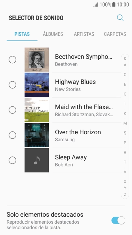Switch to the Artistas tab

(84, 34)
